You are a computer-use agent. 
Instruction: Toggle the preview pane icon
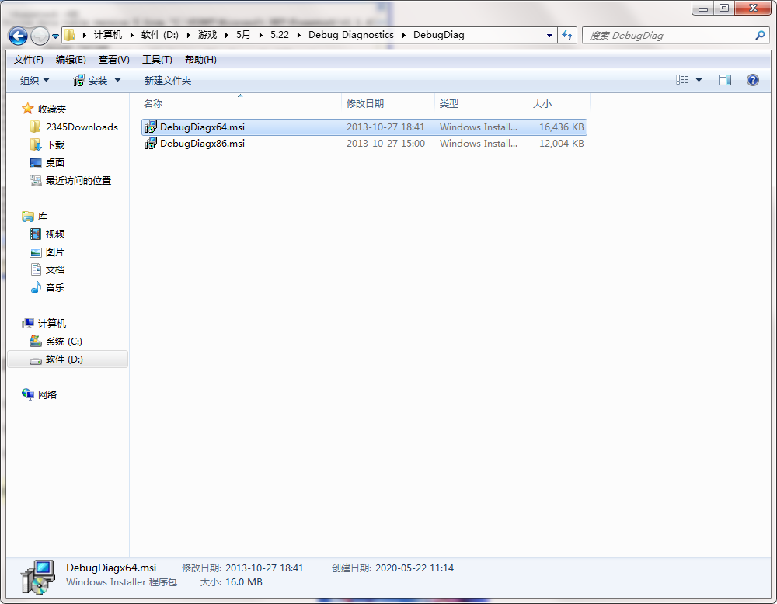coord(724,80)
